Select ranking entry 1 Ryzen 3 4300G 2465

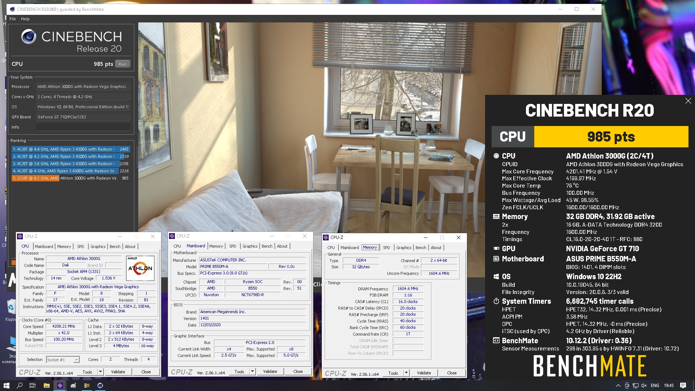tap(71, 149)
